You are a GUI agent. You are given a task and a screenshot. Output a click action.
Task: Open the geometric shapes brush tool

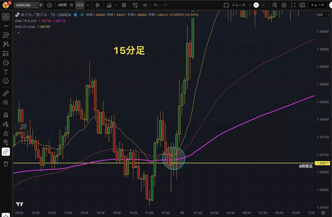(6, 63)
